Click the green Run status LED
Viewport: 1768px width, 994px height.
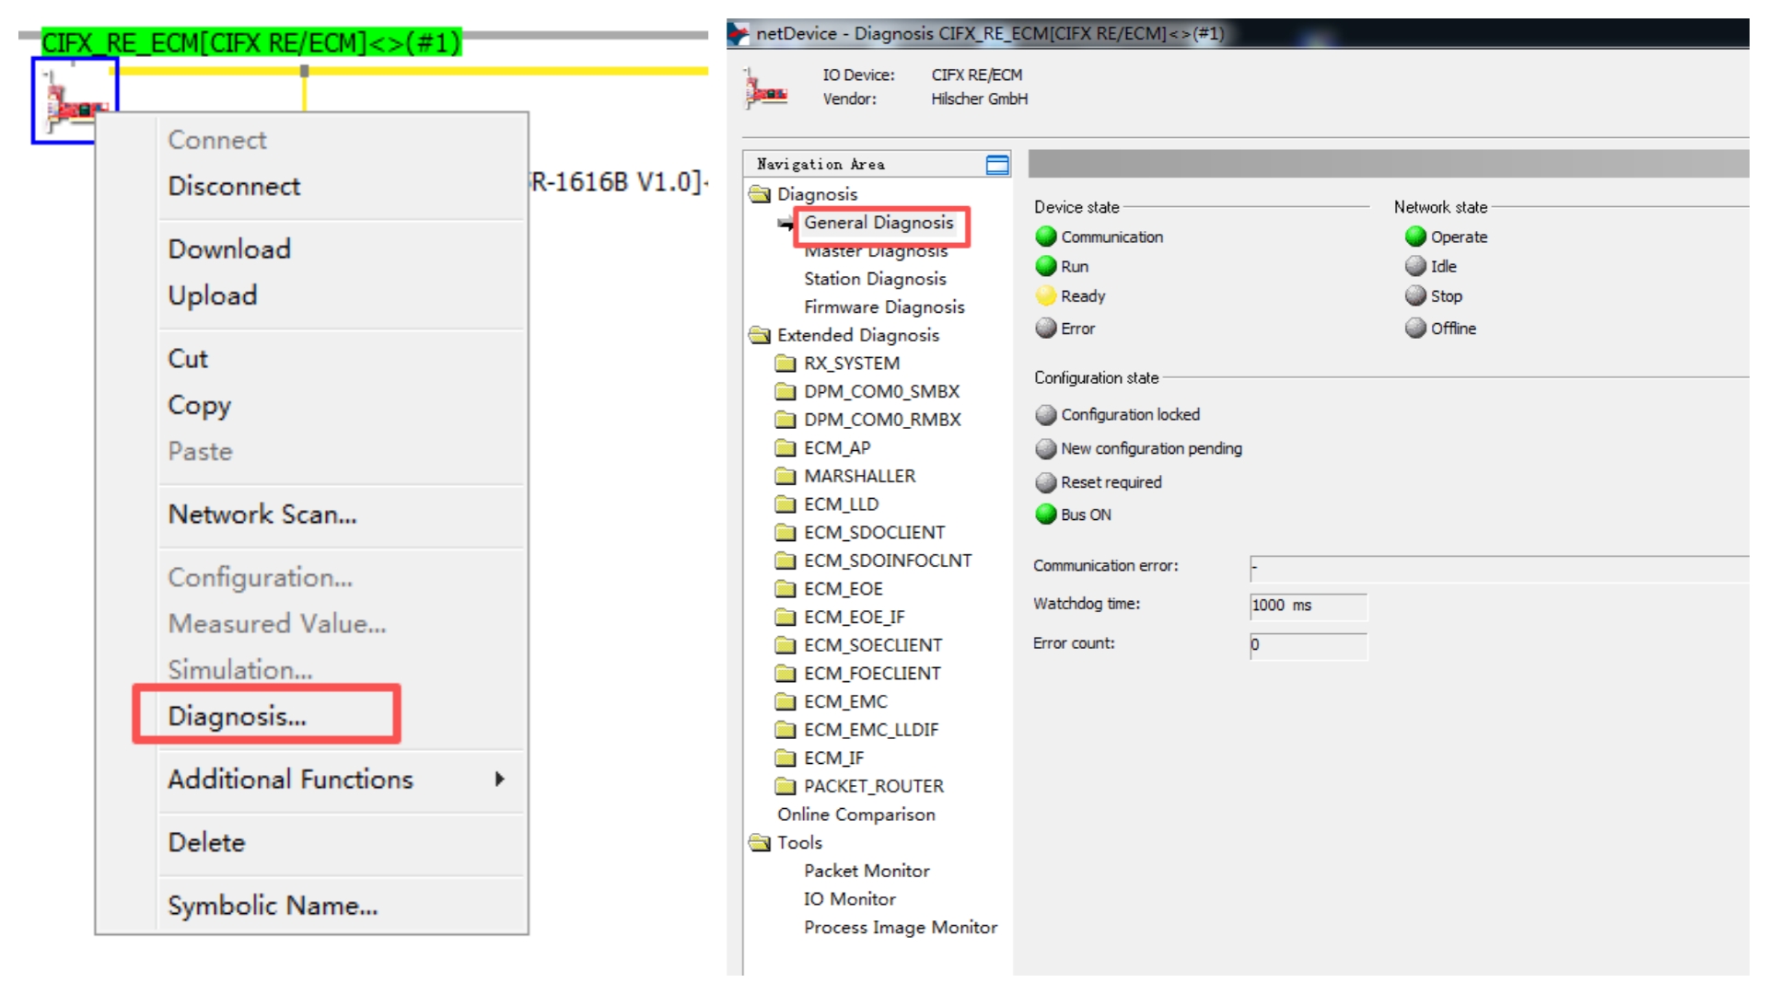point(1046,266)
